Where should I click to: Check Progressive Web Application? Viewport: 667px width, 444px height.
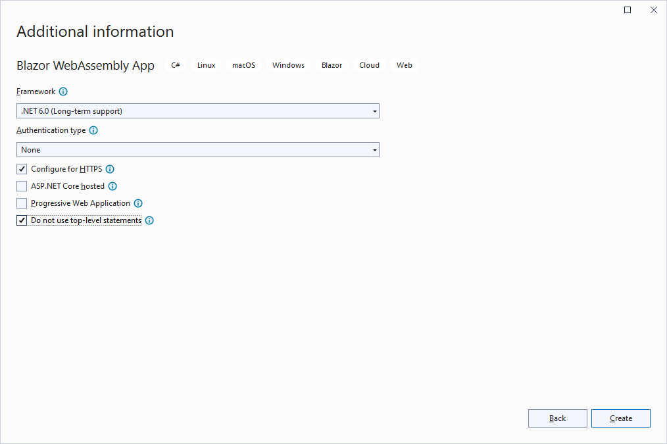point(21,203)
